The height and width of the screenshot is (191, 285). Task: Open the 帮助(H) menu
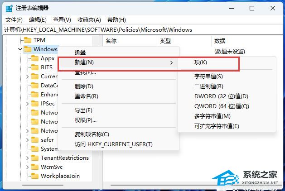click(x=116, y=19)
